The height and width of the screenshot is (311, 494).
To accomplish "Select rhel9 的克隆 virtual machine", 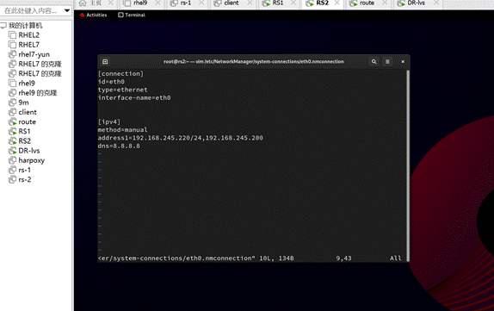I will (x=38, y=93).
